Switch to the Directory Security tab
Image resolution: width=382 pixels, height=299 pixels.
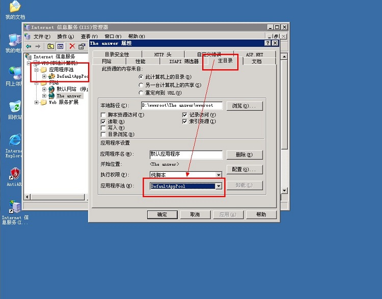117,54
